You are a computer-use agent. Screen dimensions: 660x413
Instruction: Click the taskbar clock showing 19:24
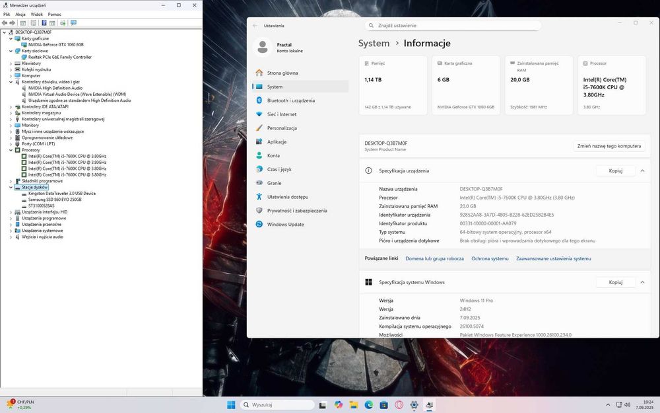[x=645, y=405]
